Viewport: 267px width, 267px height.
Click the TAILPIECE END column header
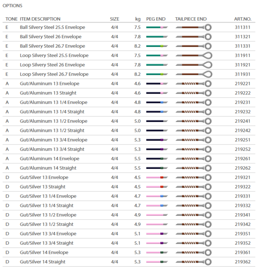[191, 19]
